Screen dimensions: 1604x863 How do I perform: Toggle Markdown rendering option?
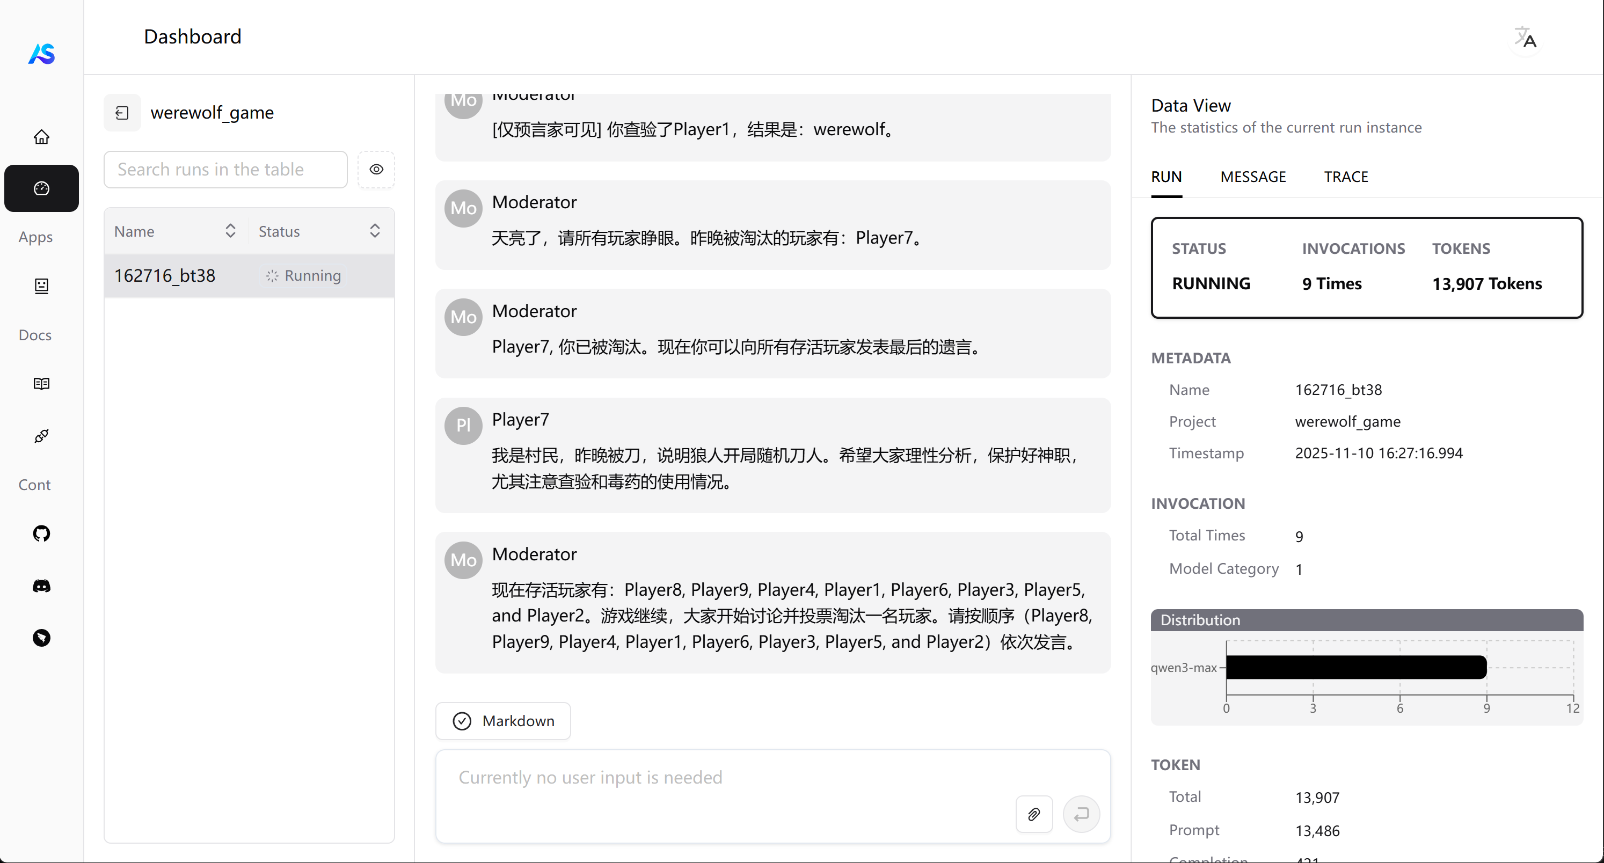pos(503,721)
